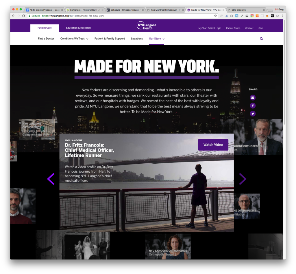Share the page on Facebook
The height and width of the screenshot is (274, 296).
tap(253, 105)
